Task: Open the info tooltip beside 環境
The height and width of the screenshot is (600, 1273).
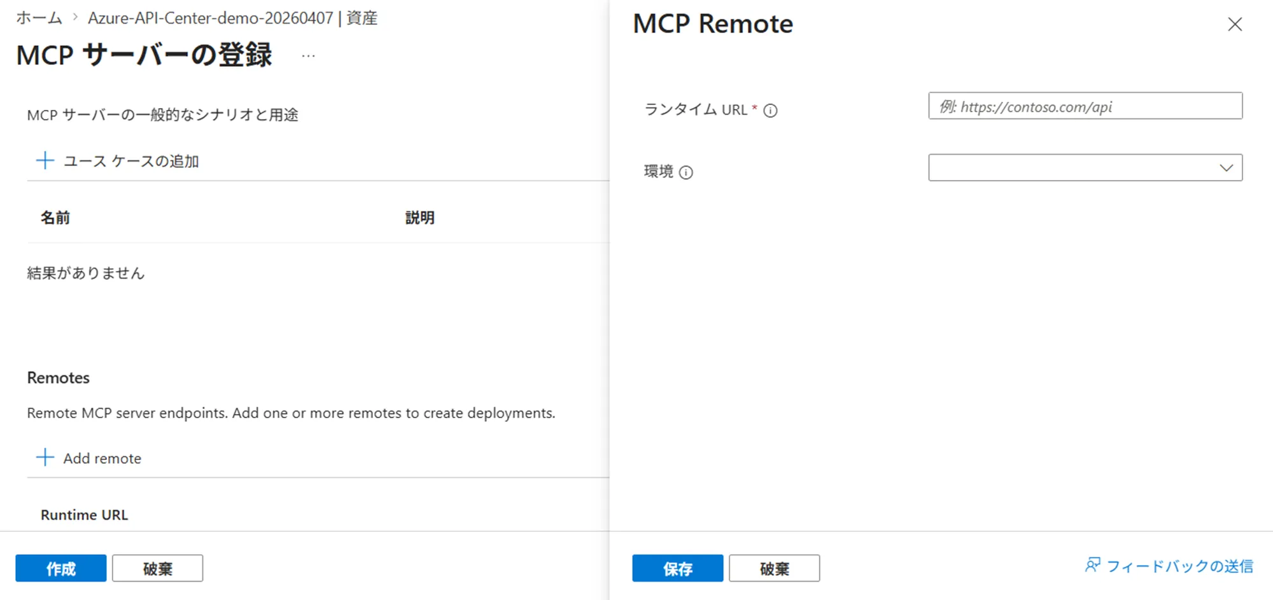Action: click(686, 172)
